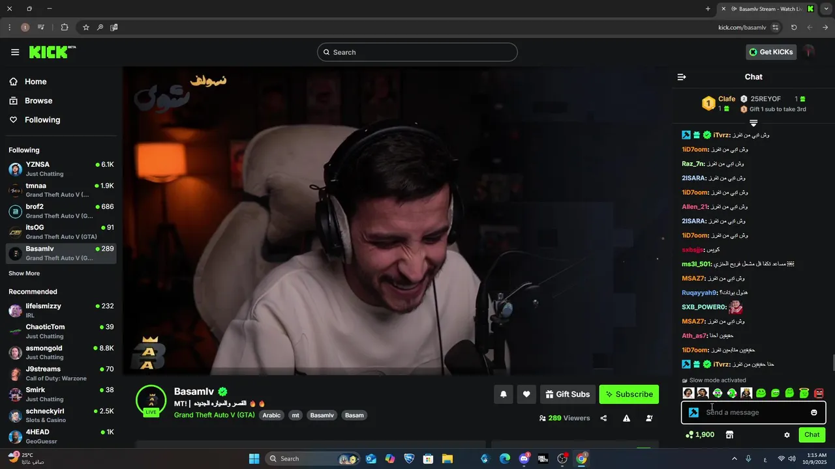This screenshot has width=835, height=469.
Task: Click the notification bell for Basamlv
Action: [x=504, y=394]
